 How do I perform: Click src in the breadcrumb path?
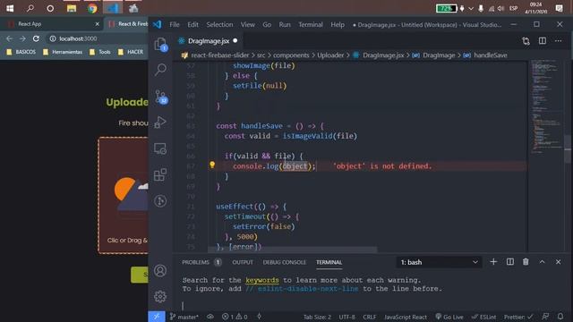point(261,55)
